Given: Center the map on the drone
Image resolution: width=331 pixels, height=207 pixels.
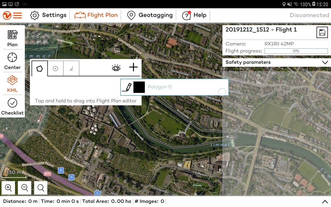Looking at the screenshot, I should [12, 61].
